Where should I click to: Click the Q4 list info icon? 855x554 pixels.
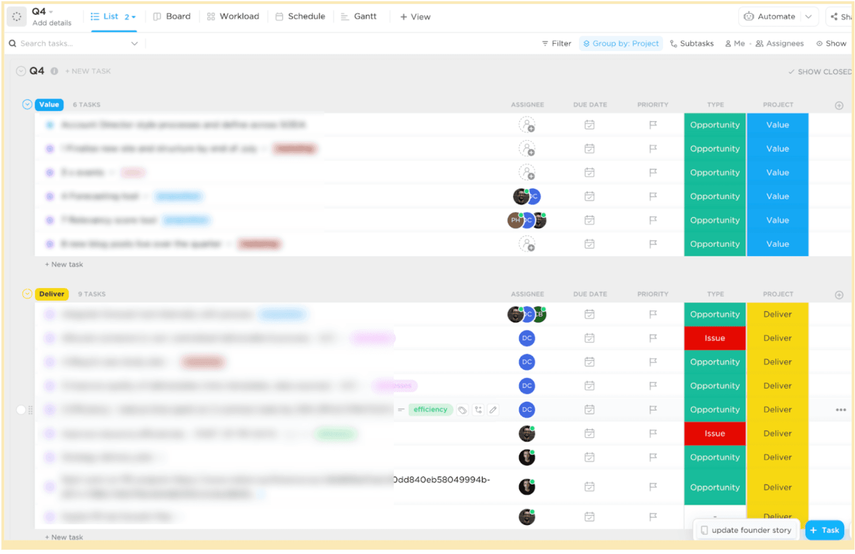pos(54,71)
